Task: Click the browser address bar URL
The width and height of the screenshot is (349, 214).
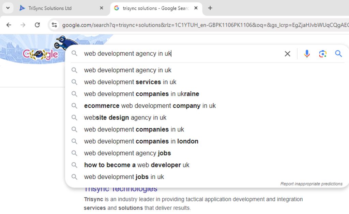Action: 205,25
